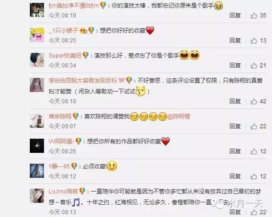
Task: Open the @陈翔橙 mention link
Action: [179, 117]
